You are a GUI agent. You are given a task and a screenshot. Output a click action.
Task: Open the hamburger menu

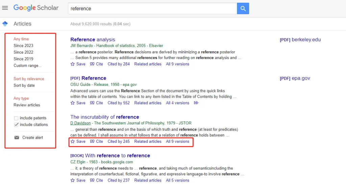[x=5, y=8]
